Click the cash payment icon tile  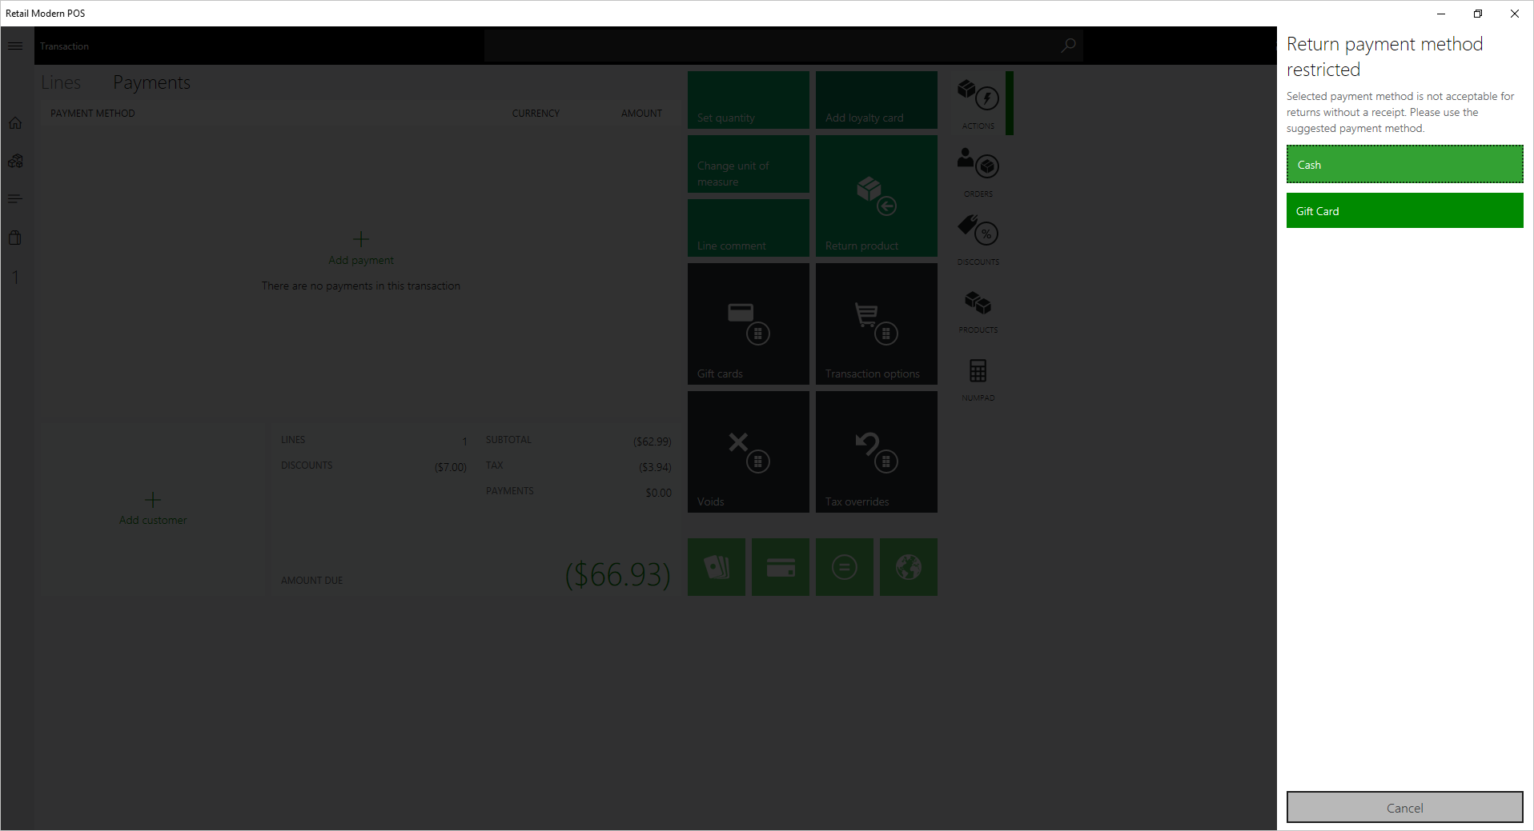(x=717, y=567)
